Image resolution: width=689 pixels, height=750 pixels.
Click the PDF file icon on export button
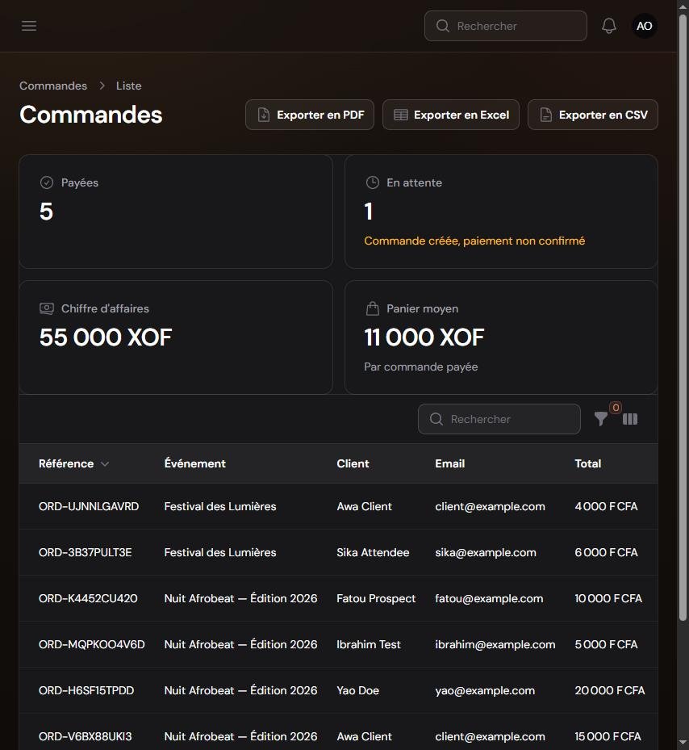coord(264,115)
